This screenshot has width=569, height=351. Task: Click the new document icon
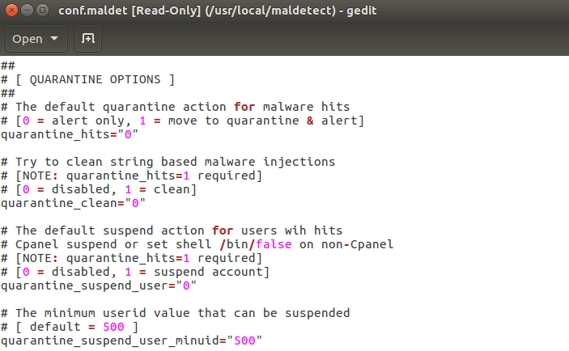[88, 39]
